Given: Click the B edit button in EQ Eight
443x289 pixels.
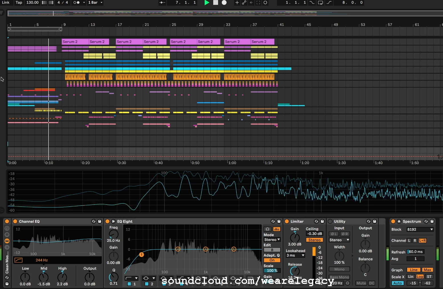Looking at the screenshot, I should coord(272,249).
